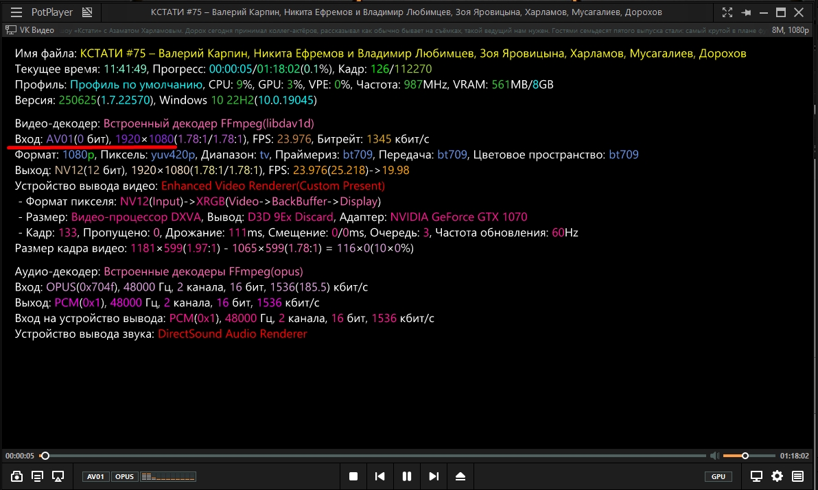
Task: Click the screen cast icon
Action: click(x=58, y=476)
